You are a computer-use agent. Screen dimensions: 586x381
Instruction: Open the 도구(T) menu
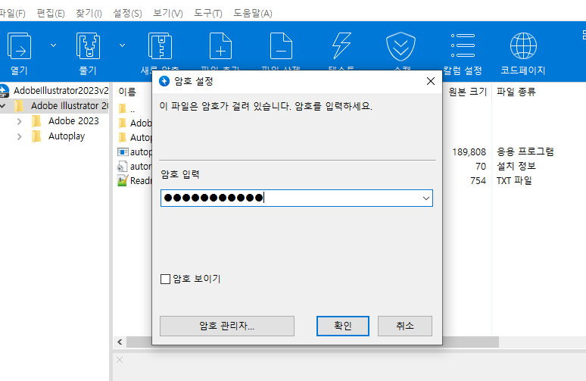[207, 14]
